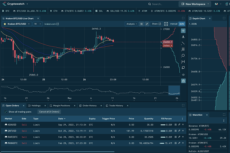230x153 pixels.
Task: Lock drawings with the padlock icon
Action: click(183, 81)
